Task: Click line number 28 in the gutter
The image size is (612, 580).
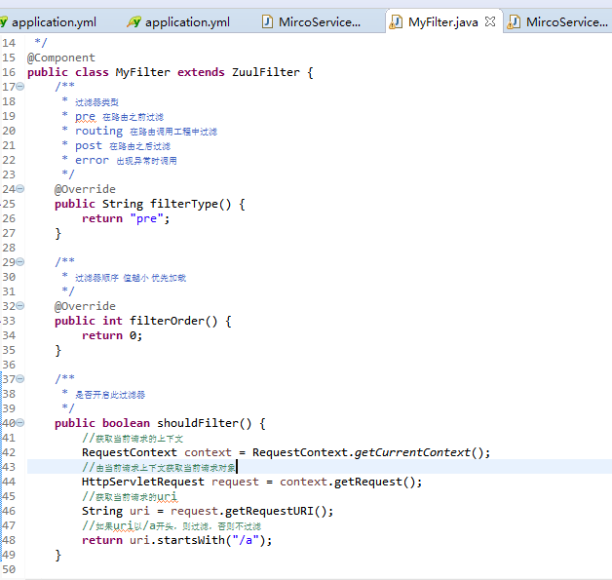Action: point(9,248)
